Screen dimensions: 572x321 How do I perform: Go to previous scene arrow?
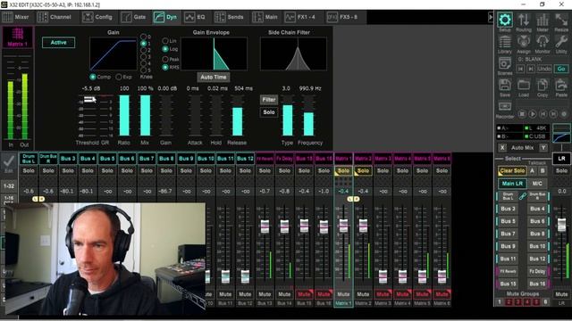[x=520, y=69]
